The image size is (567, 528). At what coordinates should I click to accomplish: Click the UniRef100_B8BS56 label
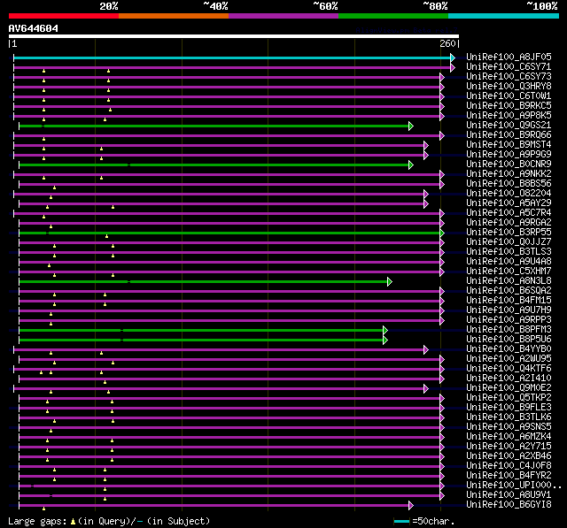509,184
